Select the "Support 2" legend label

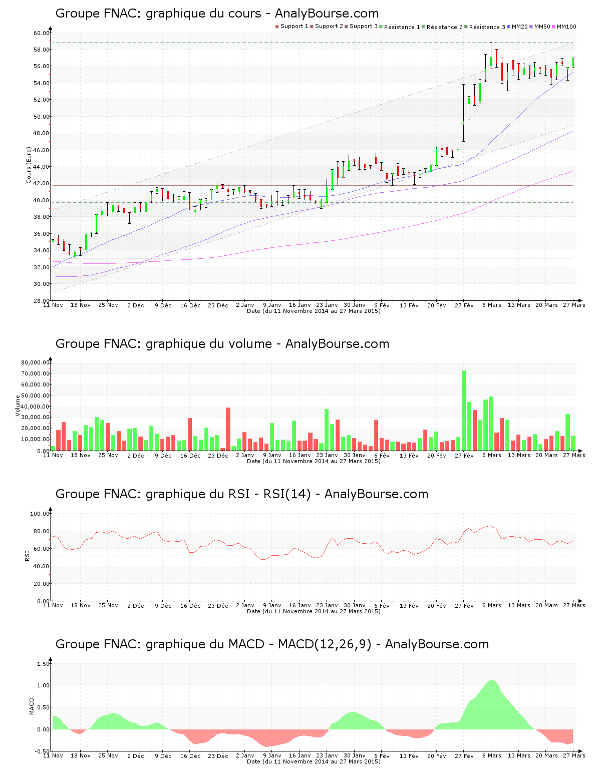tap(329, 27)
